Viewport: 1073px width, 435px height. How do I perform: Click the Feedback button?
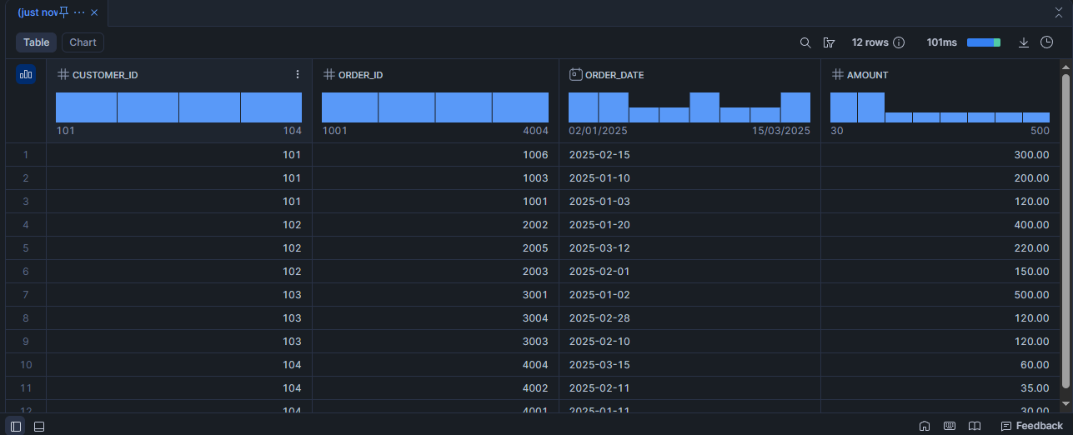tap(1032, 426)
